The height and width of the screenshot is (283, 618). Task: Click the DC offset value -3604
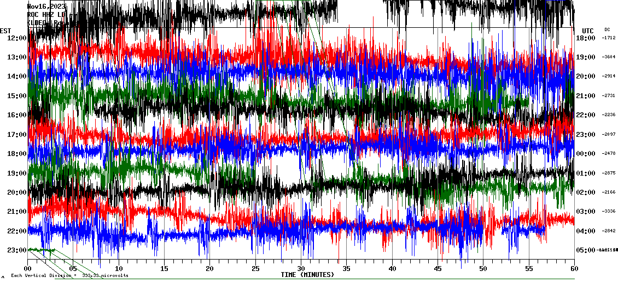[609, 57]
